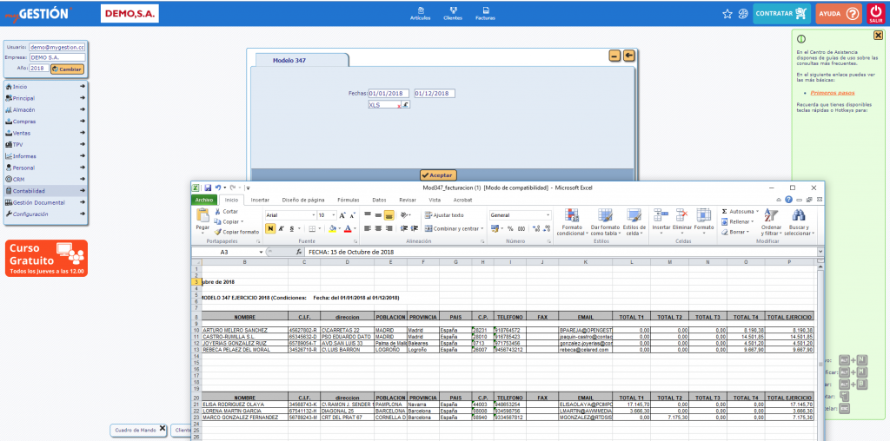Open the Insertar ribbon tab

260,200
